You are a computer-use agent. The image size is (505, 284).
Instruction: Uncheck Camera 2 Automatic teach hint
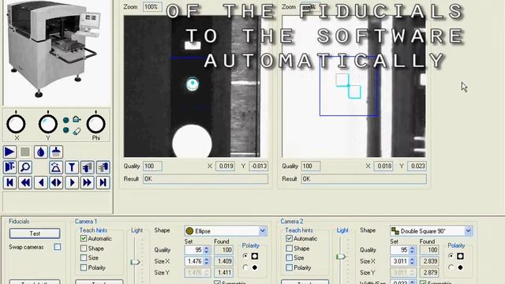coord(290,238)
